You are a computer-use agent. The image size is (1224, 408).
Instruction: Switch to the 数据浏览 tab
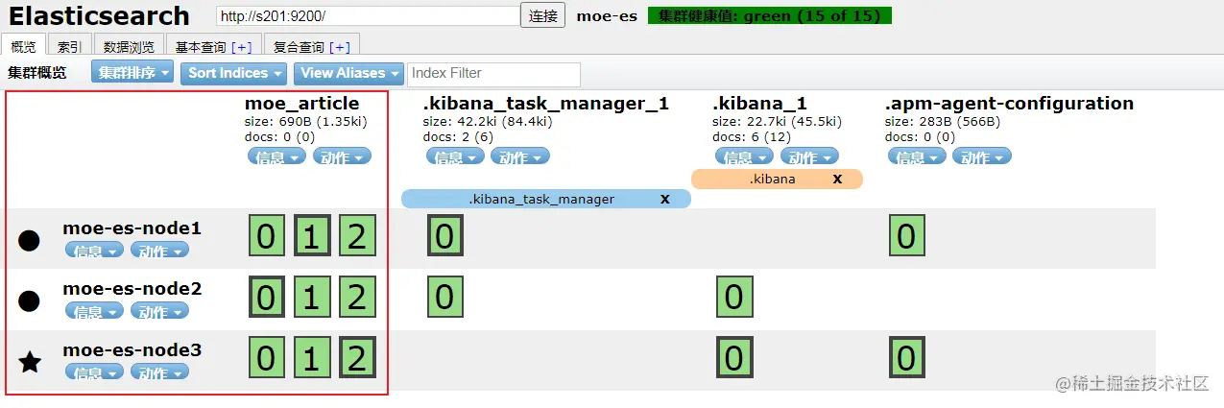[x=129, y=46]
